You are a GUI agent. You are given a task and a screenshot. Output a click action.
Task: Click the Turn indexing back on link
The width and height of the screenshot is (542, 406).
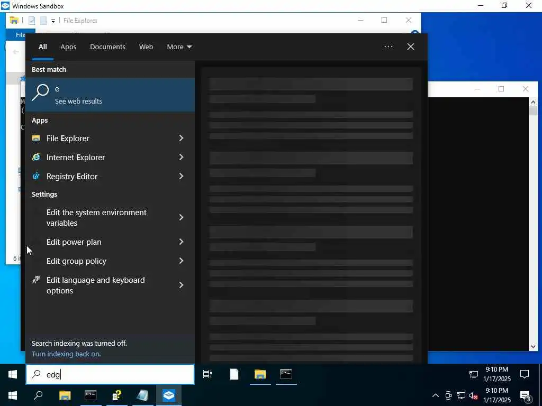(x=66, y=354)
